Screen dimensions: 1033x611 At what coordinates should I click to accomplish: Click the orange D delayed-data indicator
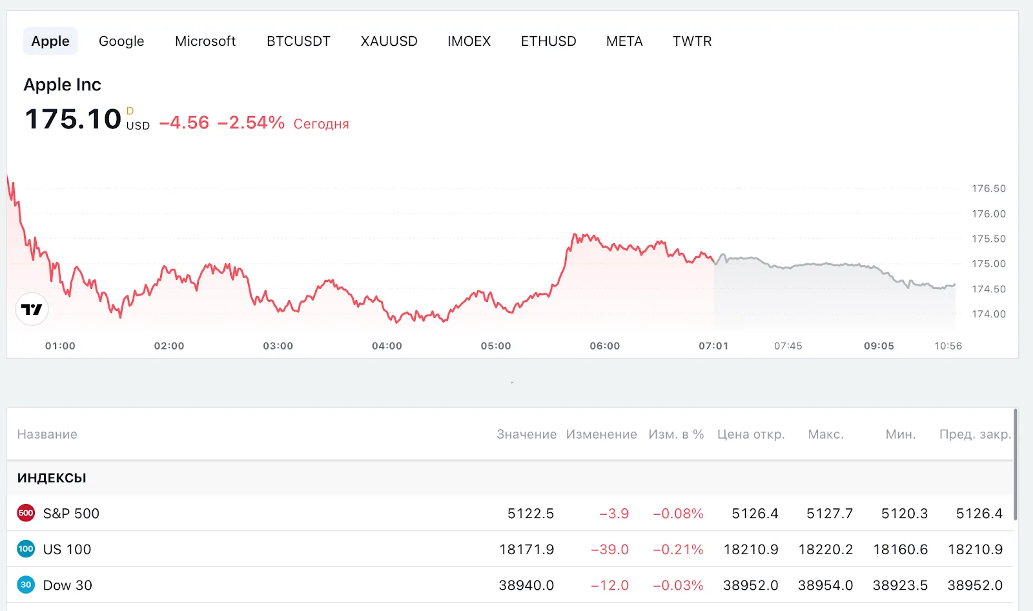pos(130,111)
